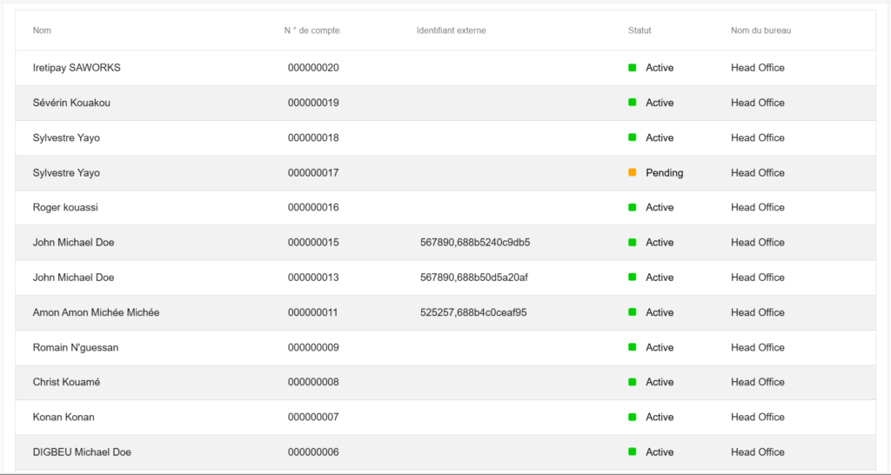Viewport: 891px width, 475px height.
Task: Sort by the Nom column header
Action: 42,30
